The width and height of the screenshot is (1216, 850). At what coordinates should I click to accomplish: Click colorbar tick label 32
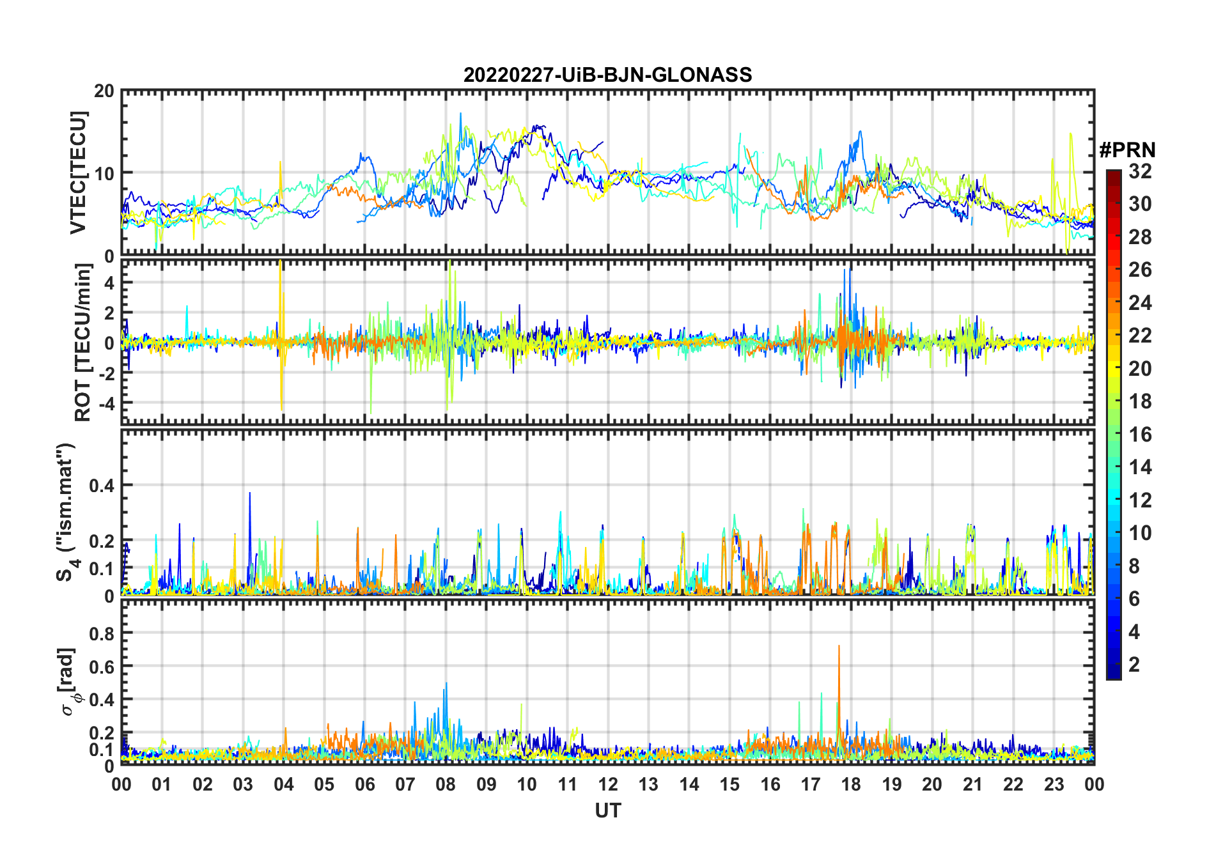(1140, 171)
